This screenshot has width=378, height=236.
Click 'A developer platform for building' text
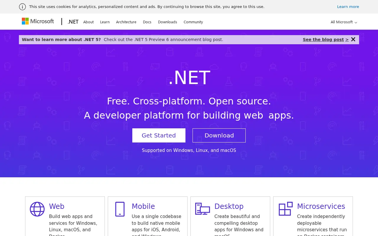[162, 115]
